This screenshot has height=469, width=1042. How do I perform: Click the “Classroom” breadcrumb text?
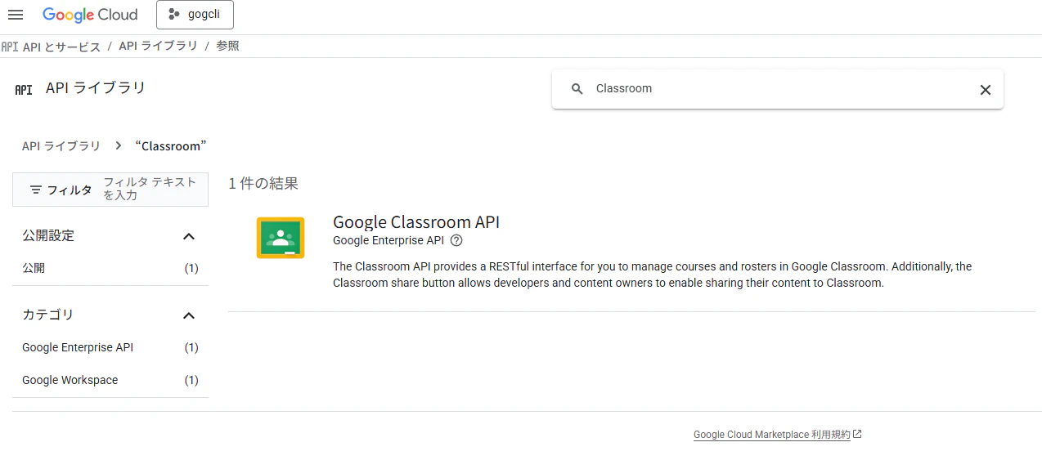170,146
